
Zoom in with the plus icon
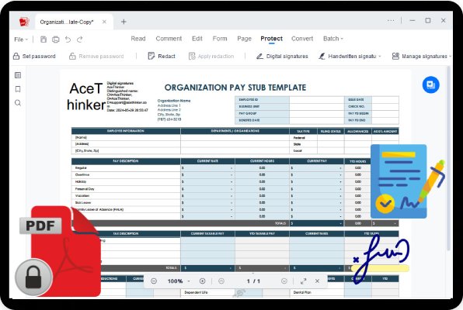point(202,281)
